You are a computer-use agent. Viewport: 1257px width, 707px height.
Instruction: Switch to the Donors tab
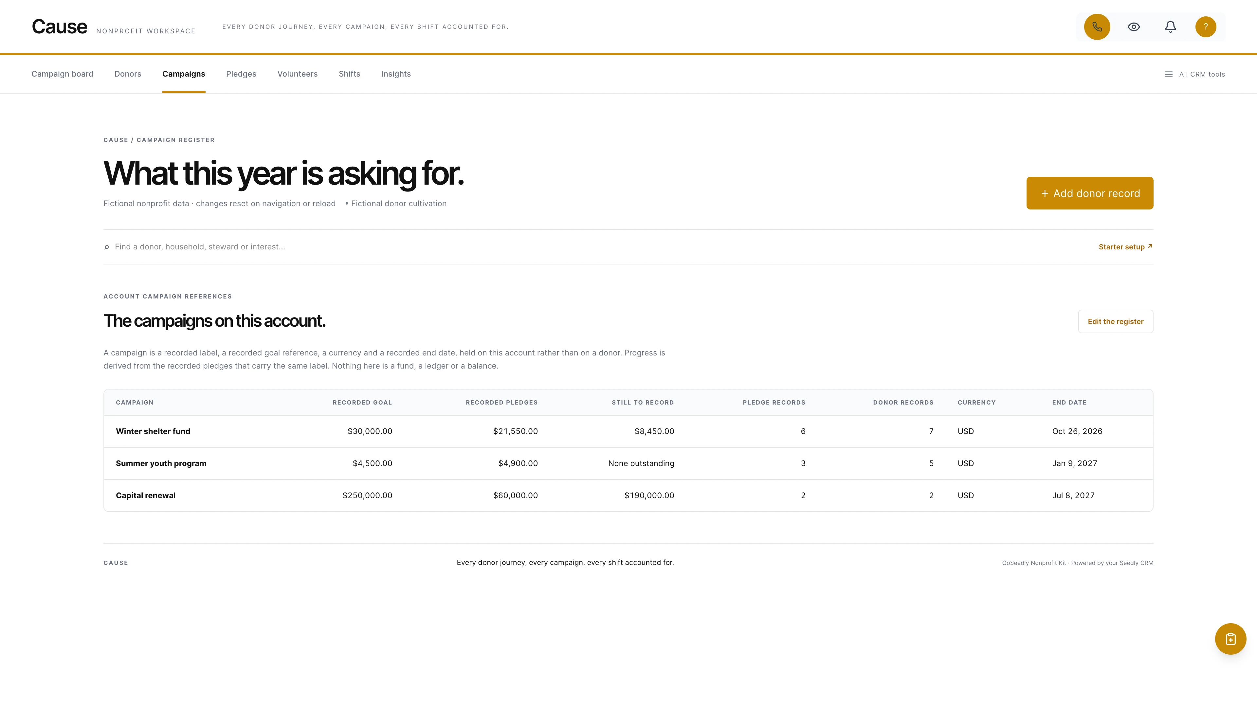(x=127, y=74)
